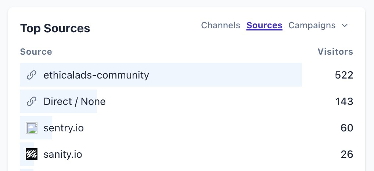Select the Sources tab

tap(264, 25)
